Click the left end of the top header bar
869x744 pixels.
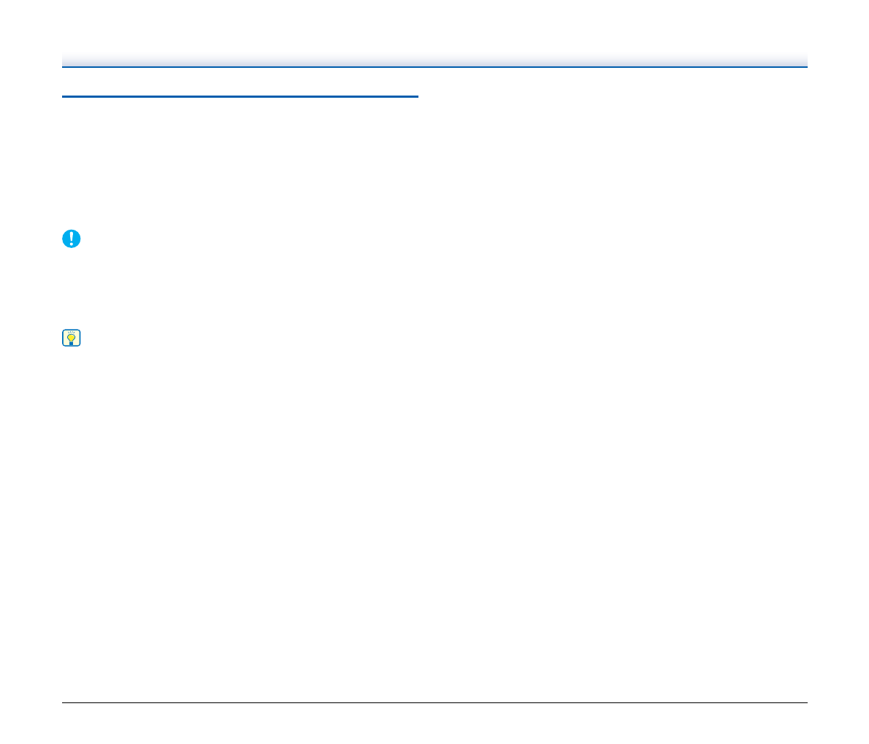click(x=66, y=61)
